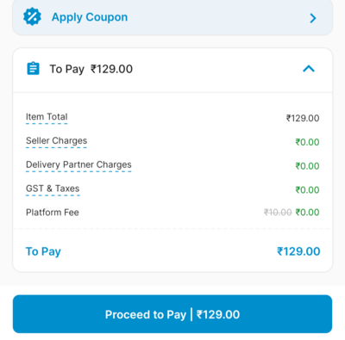345x340 pixels.
Task: Click the blue To Pay total label
Action: [x=43, y=251]
